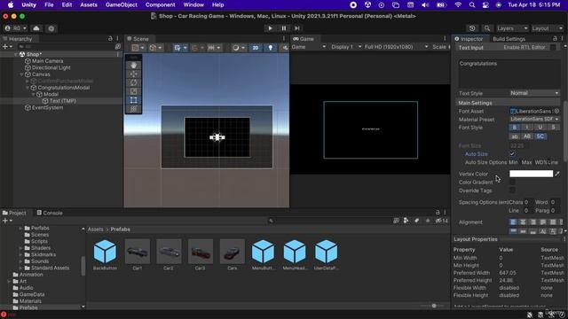Image resolution: width=568 pixels, height=319 pixels.
Task: Open macOS Control Center icon
Action: [x=485, y=5]
